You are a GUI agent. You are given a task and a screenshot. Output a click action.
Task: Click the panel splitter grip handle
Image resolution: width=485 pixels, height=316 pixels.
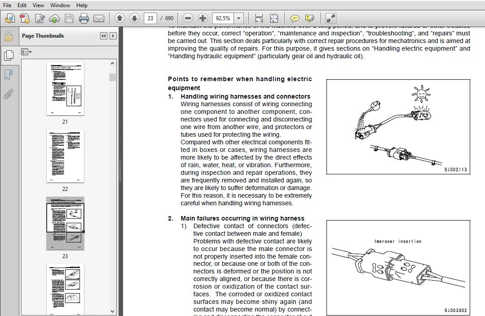(x=120, y=172)
